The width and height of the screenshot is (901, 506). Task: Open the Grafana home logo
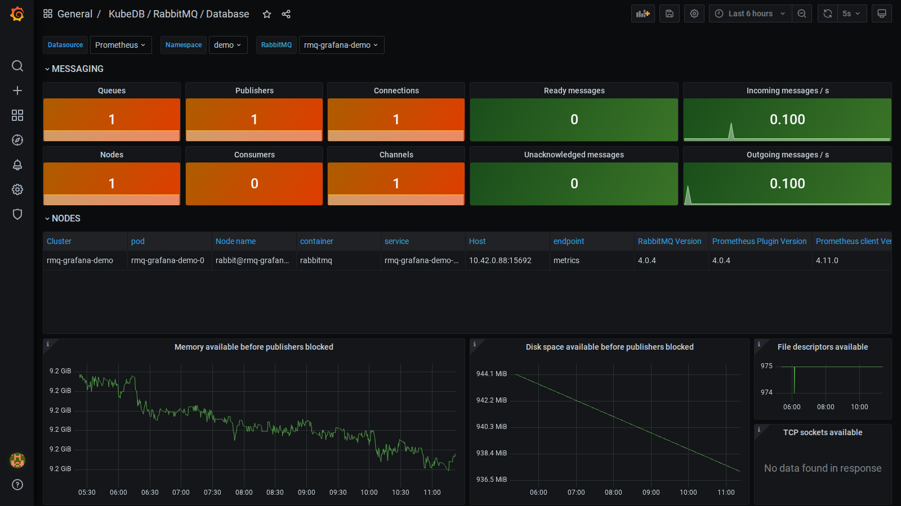(17, 14)
